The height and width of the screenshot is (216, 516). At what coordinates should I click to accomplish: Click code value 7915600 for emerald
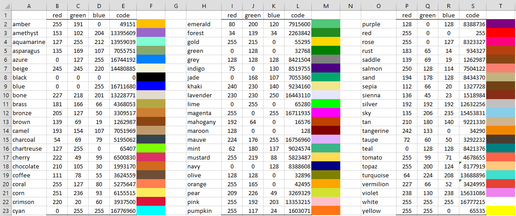[x=298, y=24]
